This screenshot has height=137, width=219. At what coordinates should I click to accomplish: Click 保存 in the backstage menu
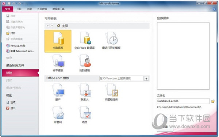11,16
